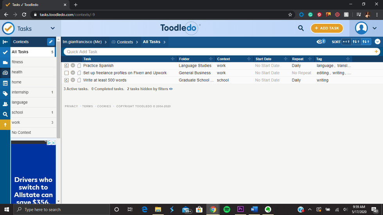
Task: Collapse the sidebar with the arrow icon
Action: (5, 42)
